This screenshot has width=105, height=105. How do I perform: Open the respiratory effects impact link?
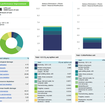point(6,97)
